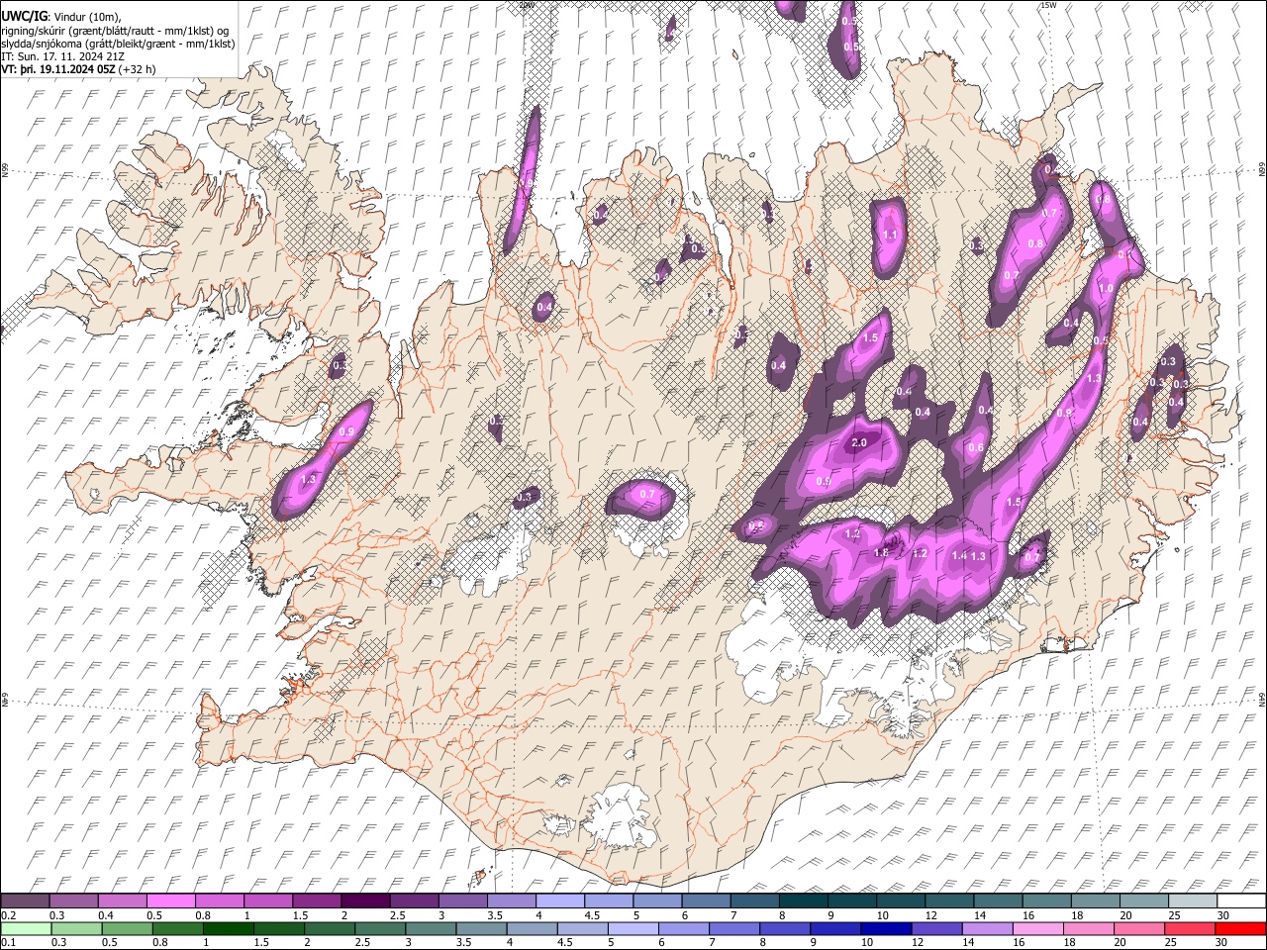This screenshot has width=1267, height=950.
Task: Select bottom legend swatch between 4 and 4.5
Action: point(531,929)
